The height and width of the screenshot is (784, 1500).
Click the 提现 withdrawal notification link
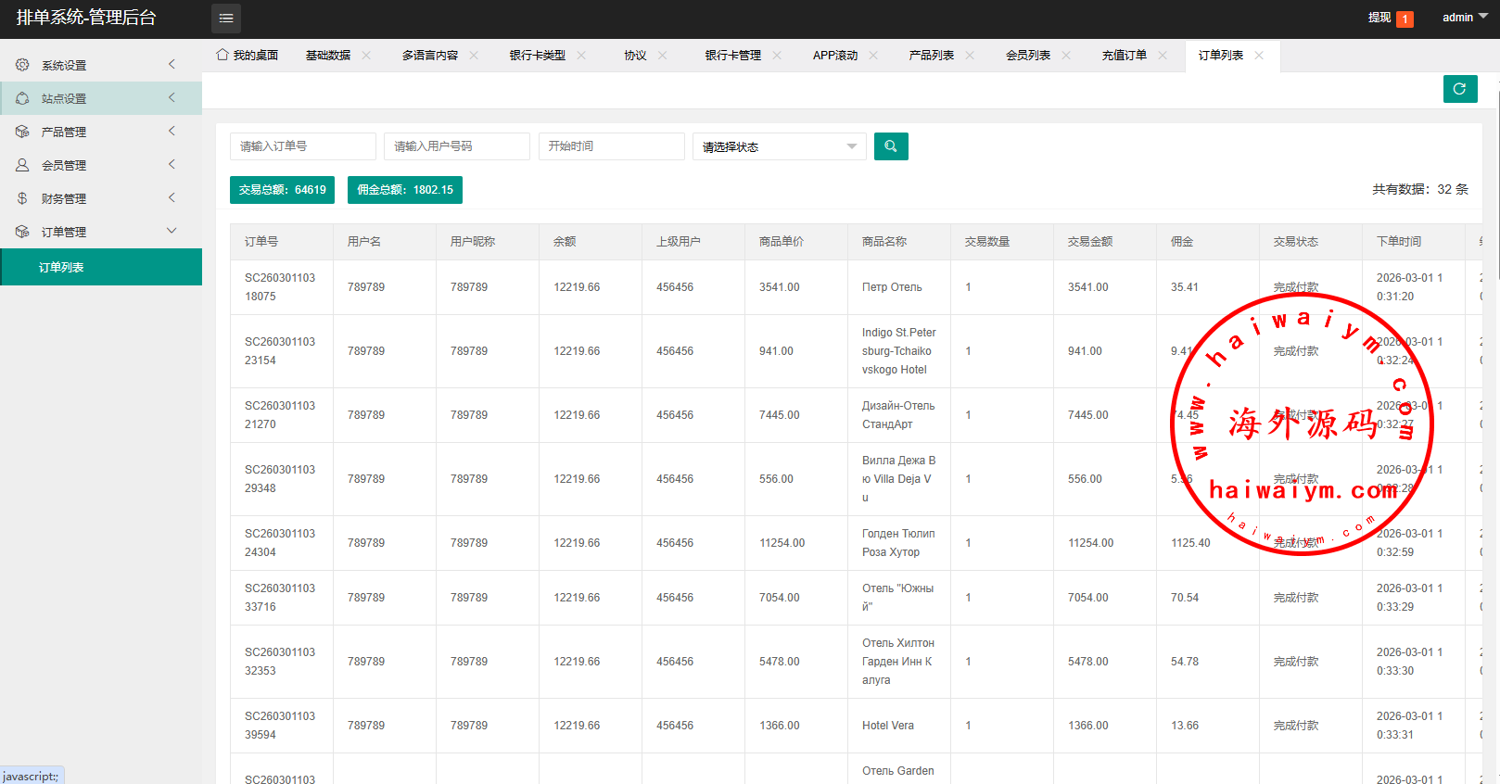pyautogui.click(x=1390, y=18)
